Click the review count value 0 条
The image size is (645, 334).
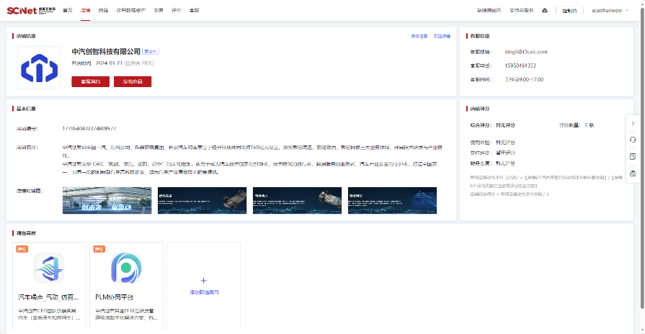[589, 125]
